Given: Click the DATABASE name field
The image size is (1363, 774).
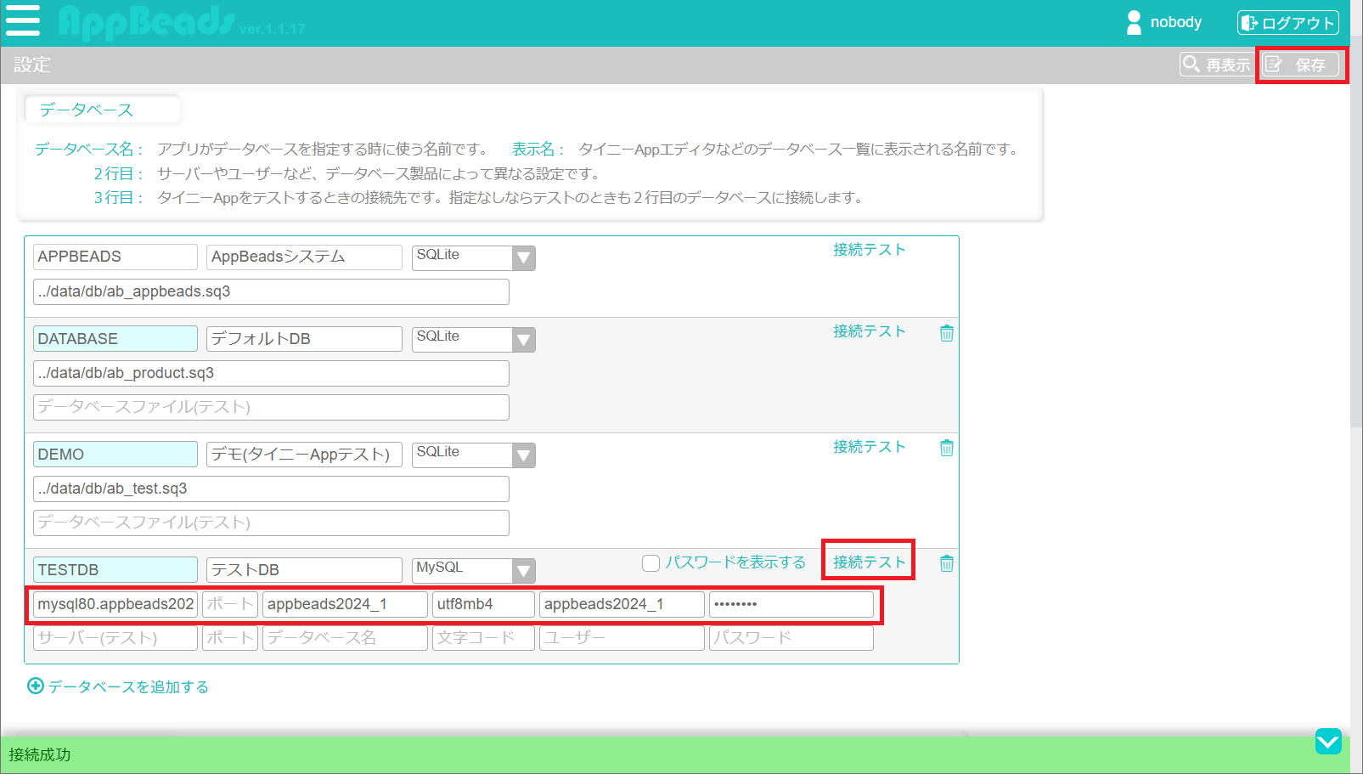Looking at the screenshot, I should tap(115, 338).
